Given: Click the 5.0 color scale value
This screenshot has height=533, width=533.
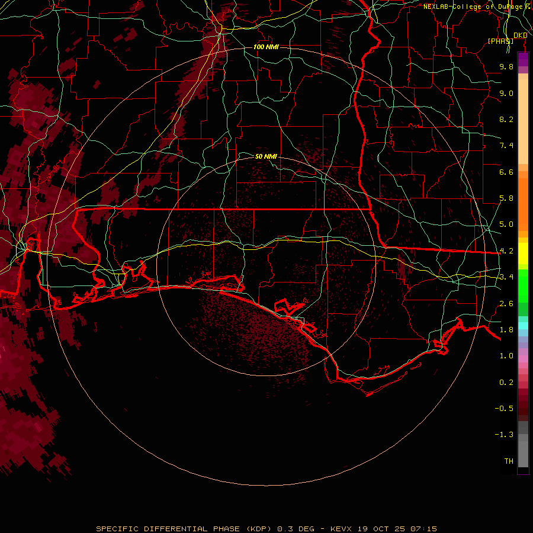Looking at the screenshot, I should 506,224.
